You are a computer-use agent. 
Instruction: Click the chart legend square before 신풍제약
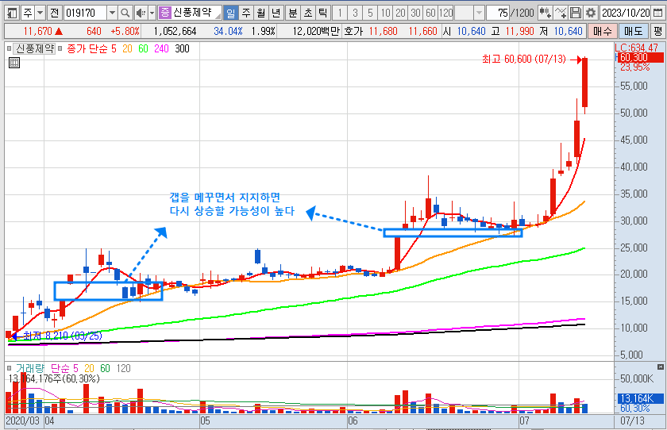[x=10, y=48]
